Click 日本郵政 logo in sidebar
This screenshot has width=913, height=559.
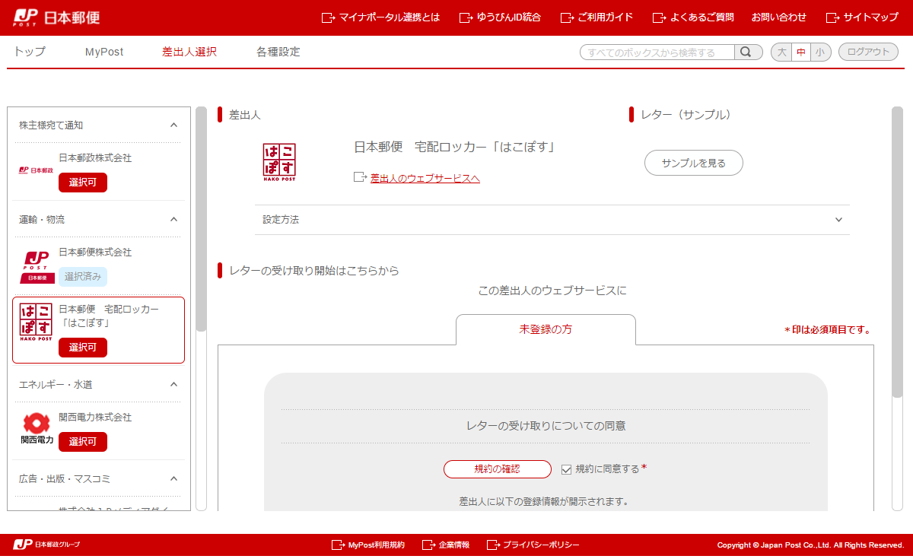point(36,170)
